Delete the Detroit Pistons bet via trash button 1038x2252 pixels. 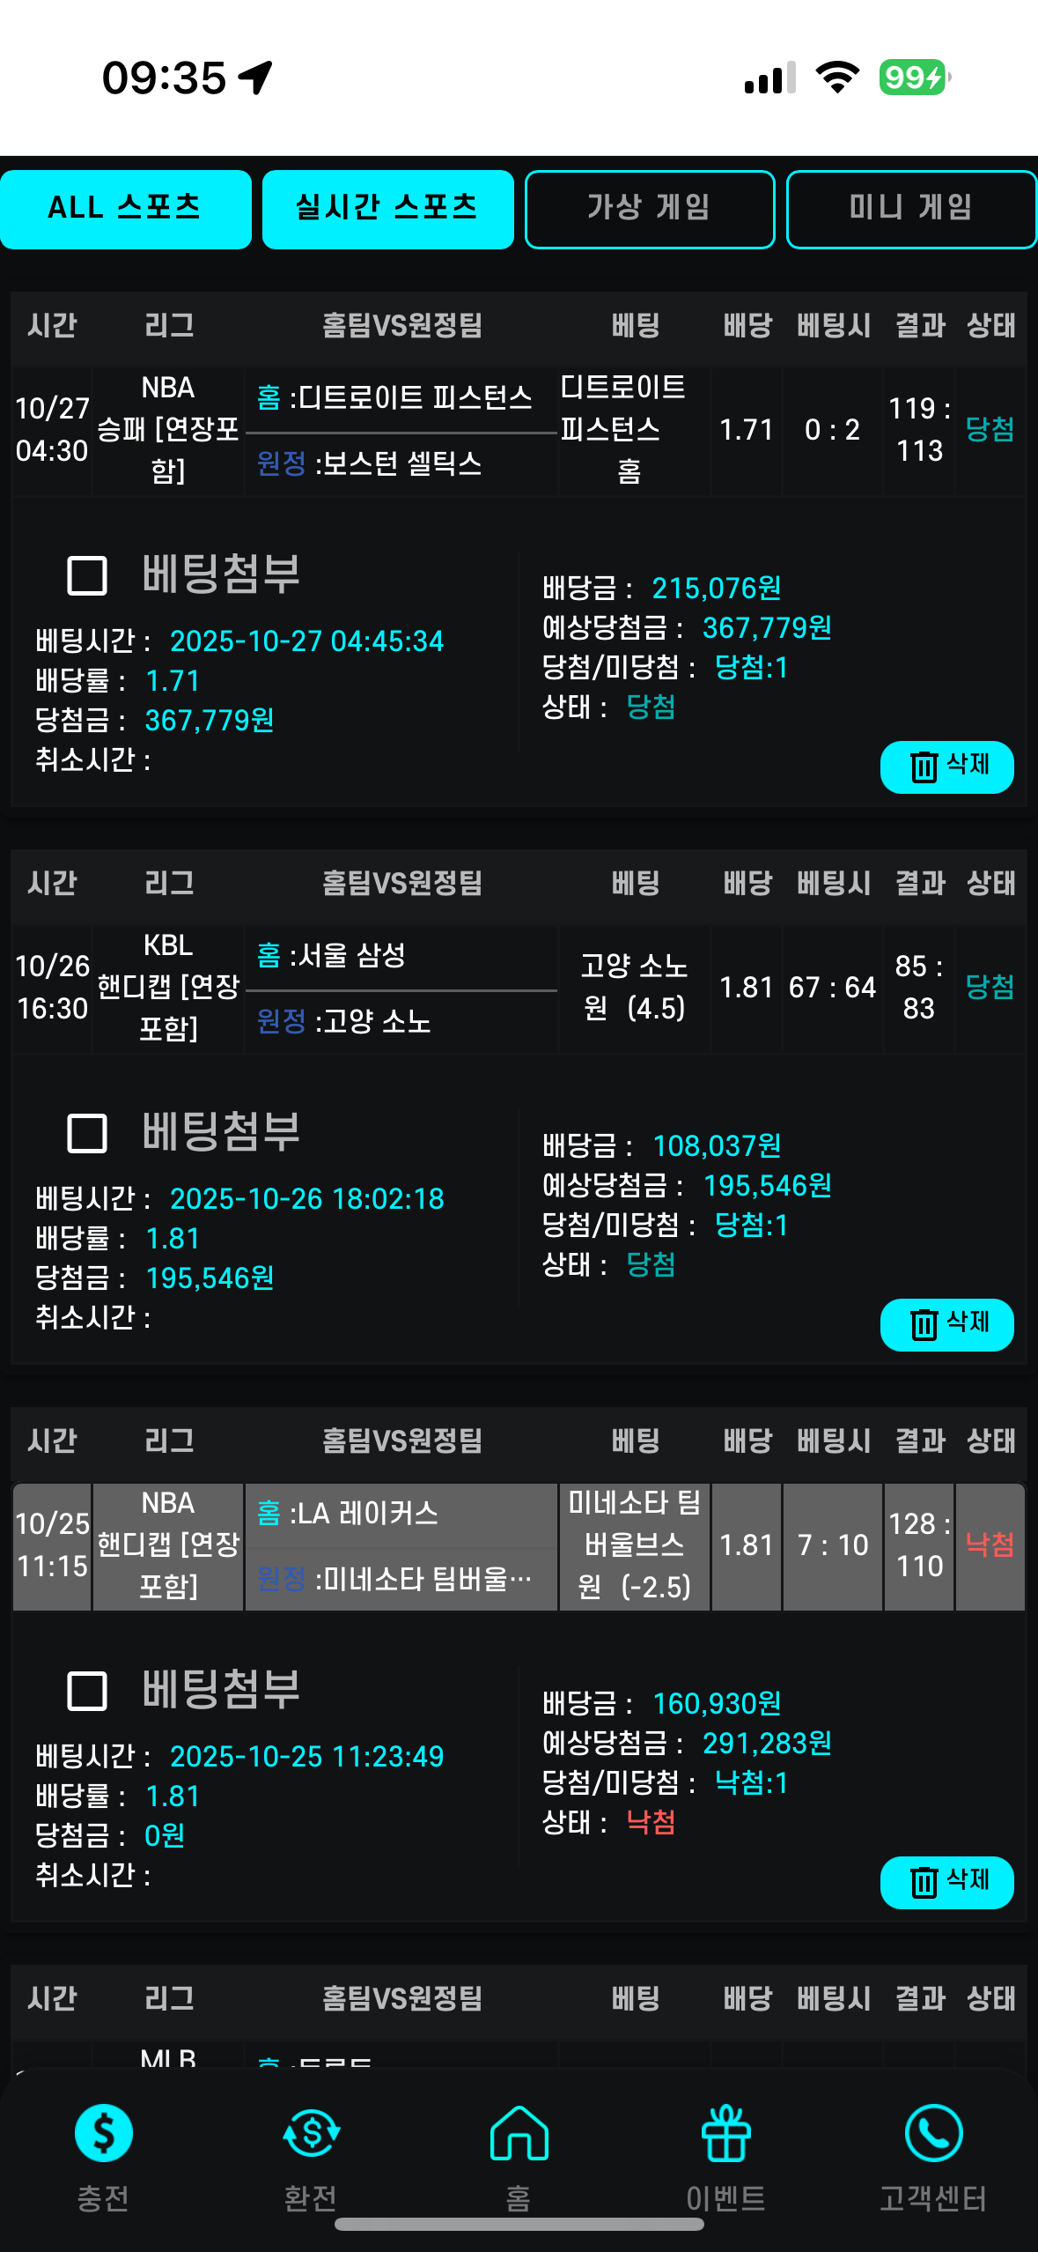coord(946,767)
